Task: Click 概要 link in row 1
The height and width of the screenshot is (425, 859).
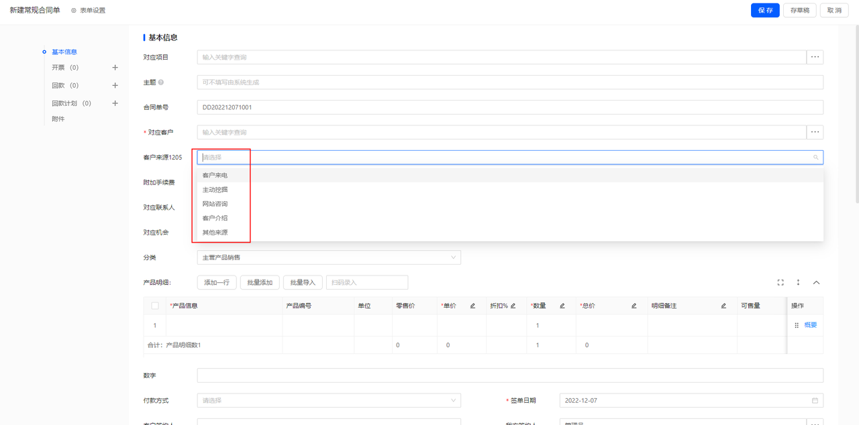Action: (x=811, y=325)
